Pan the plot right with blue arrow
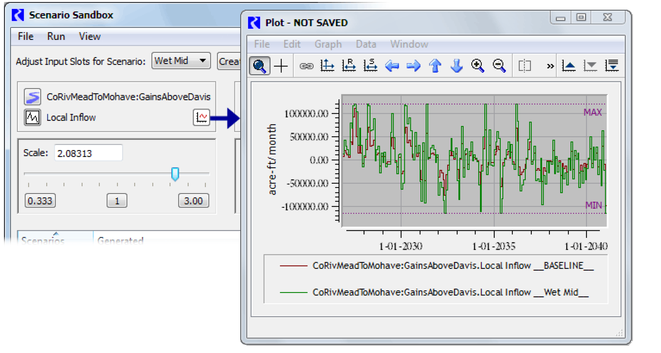 tap(413, 66)
